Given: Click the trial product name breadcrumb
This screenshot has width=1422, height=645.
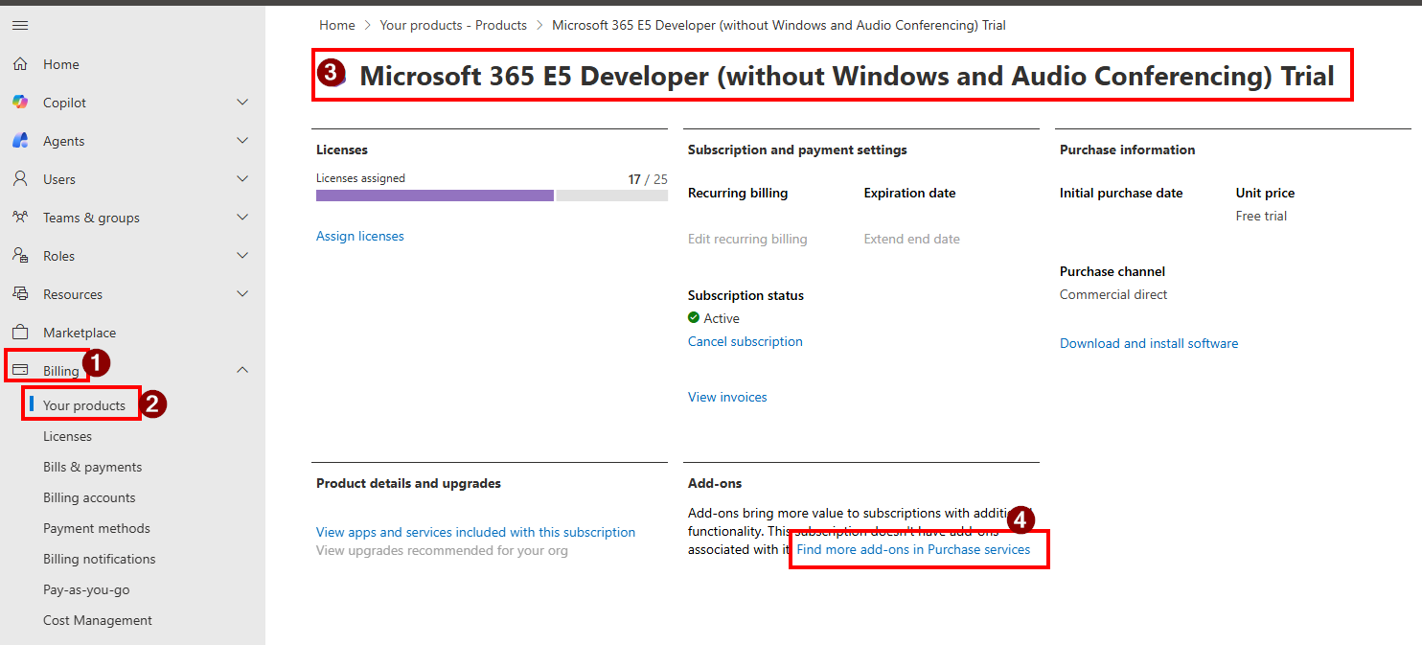Looking at the screenshot, I should tap(779, 25).
